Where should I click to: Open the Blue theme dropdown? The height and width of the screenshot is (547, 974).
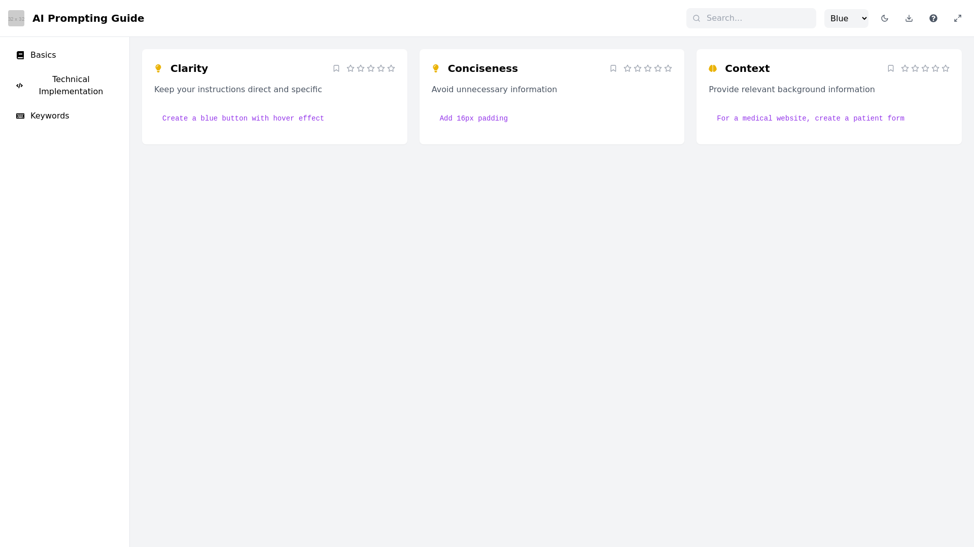coord(846,18)
